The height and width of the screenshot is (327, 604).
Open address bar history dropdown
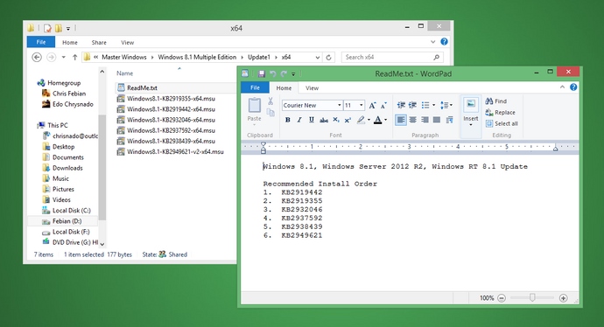coord(318,58)
